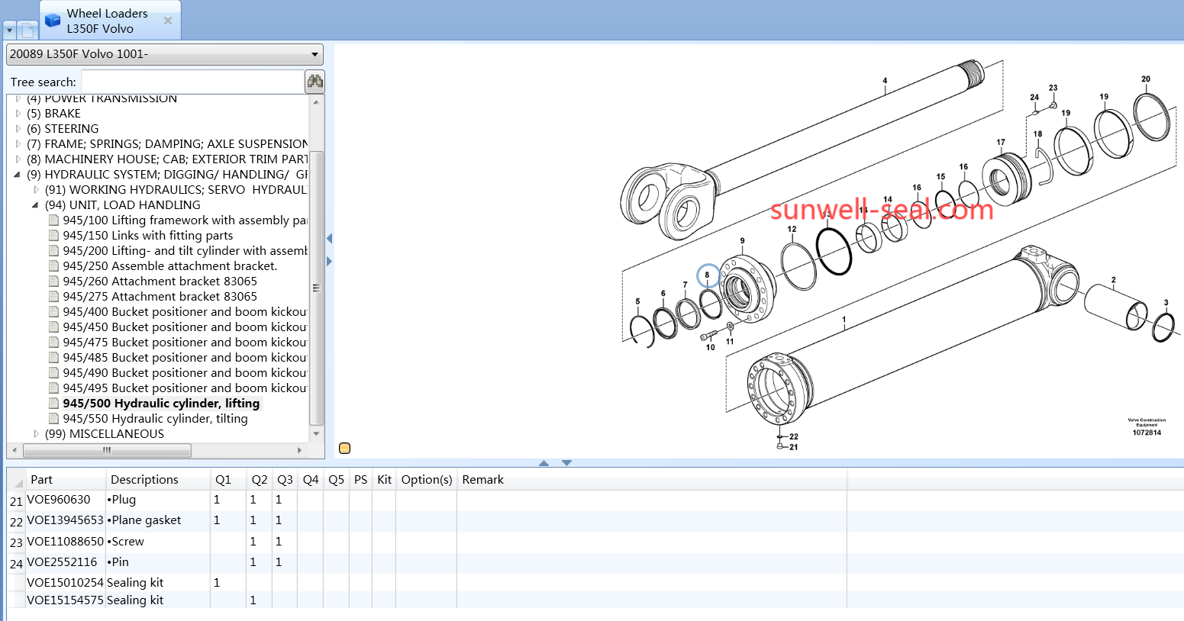
Task: Open the tab list dropdown arrow
Action: [9, 31]
